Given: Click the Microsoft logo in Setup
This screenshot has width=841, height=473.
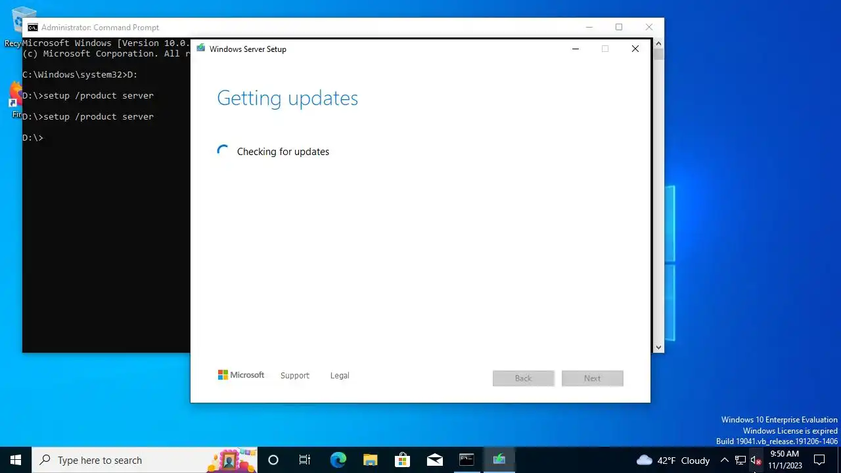Looking at the screenshot, I should [241, 375].
